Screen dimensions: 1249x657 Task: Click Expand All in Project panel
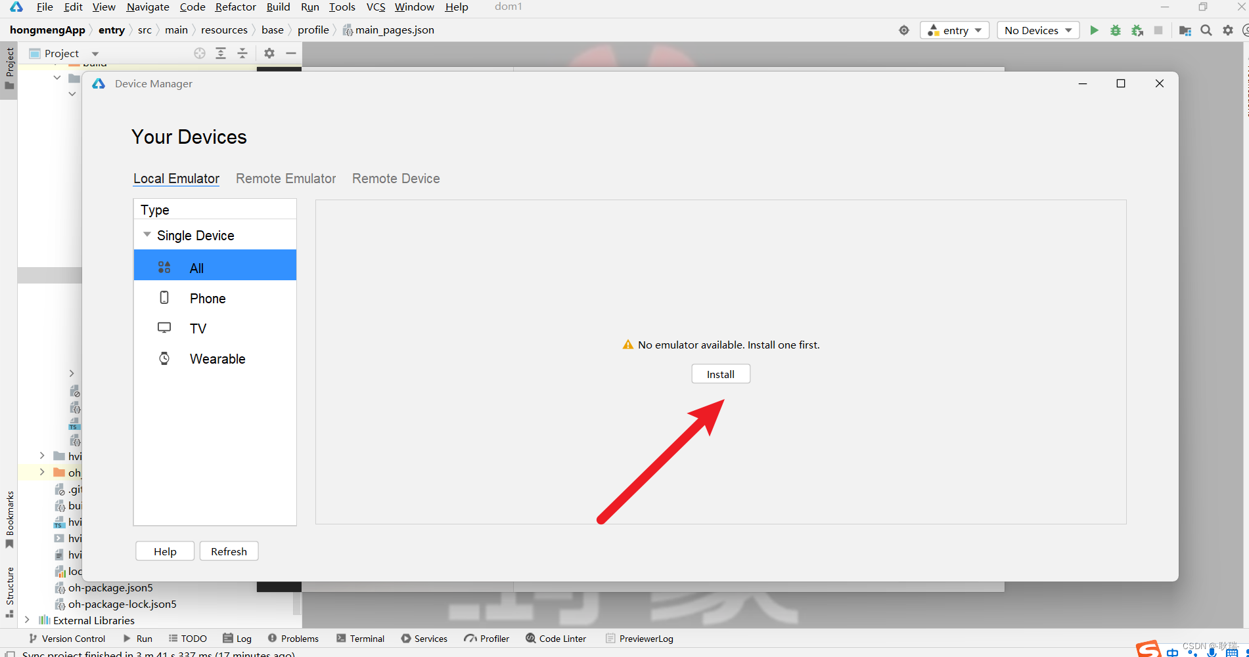[221, 53]
